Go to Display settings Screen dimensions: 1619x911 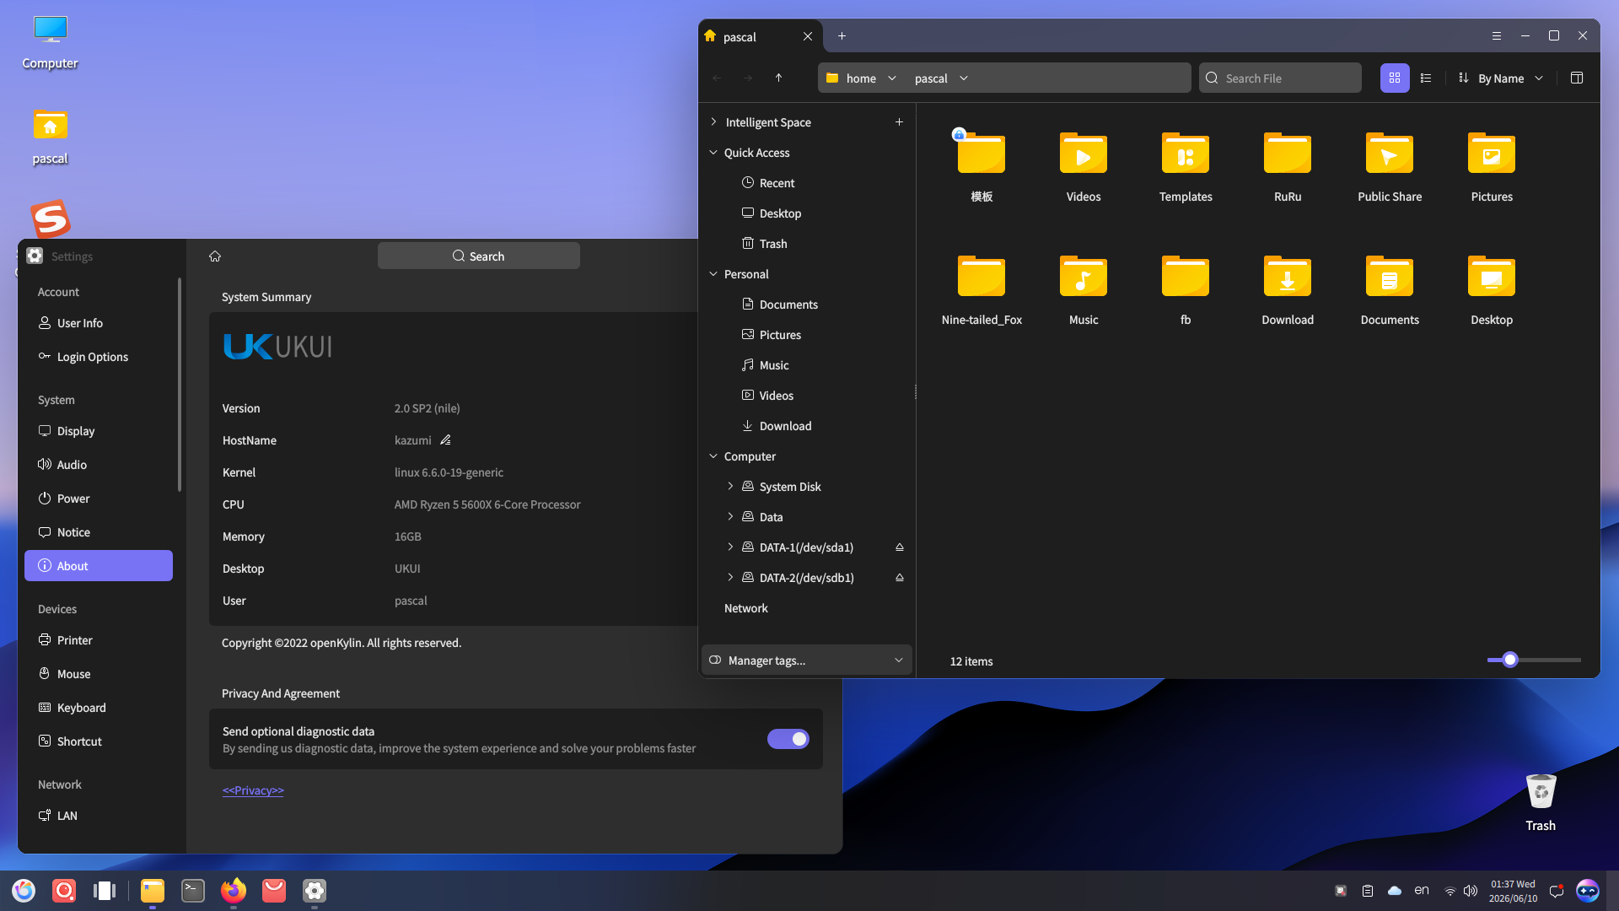(99, 431)
